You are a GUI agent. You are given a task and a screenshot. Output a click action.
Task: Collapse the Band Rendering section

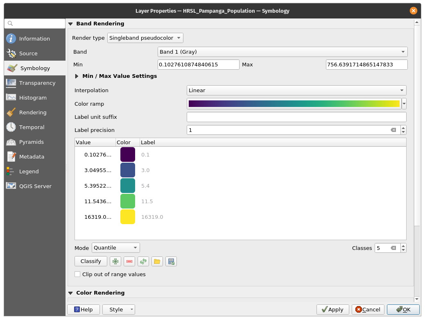[x=70, y=24]
